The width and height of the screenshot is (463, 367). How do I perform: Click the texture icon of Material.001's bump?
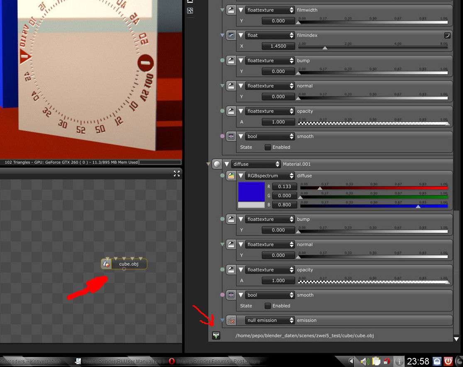pos(231,219)
